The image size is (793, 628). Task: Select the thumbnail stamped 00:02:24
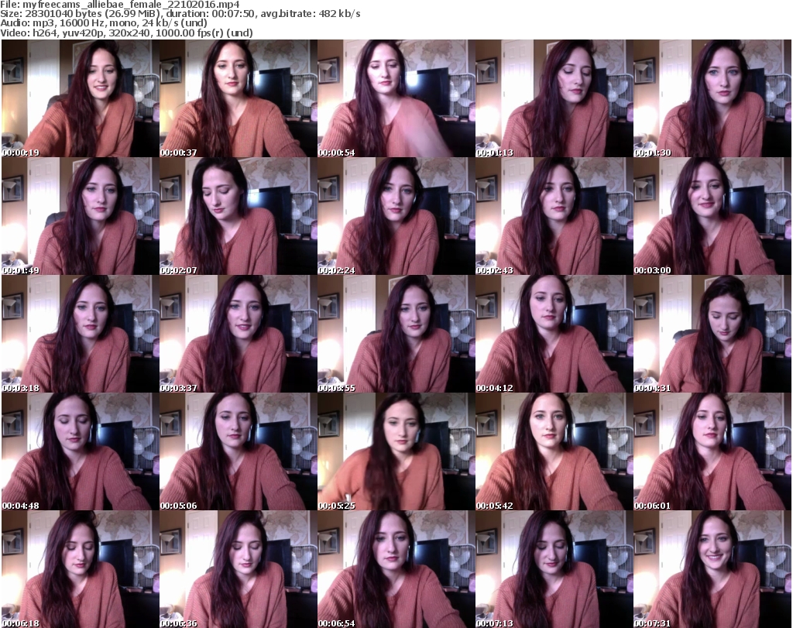(396, 216)
